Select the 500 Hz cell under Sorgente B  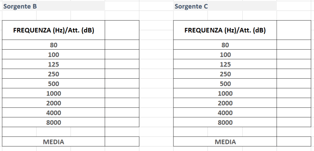pos(54,84)
